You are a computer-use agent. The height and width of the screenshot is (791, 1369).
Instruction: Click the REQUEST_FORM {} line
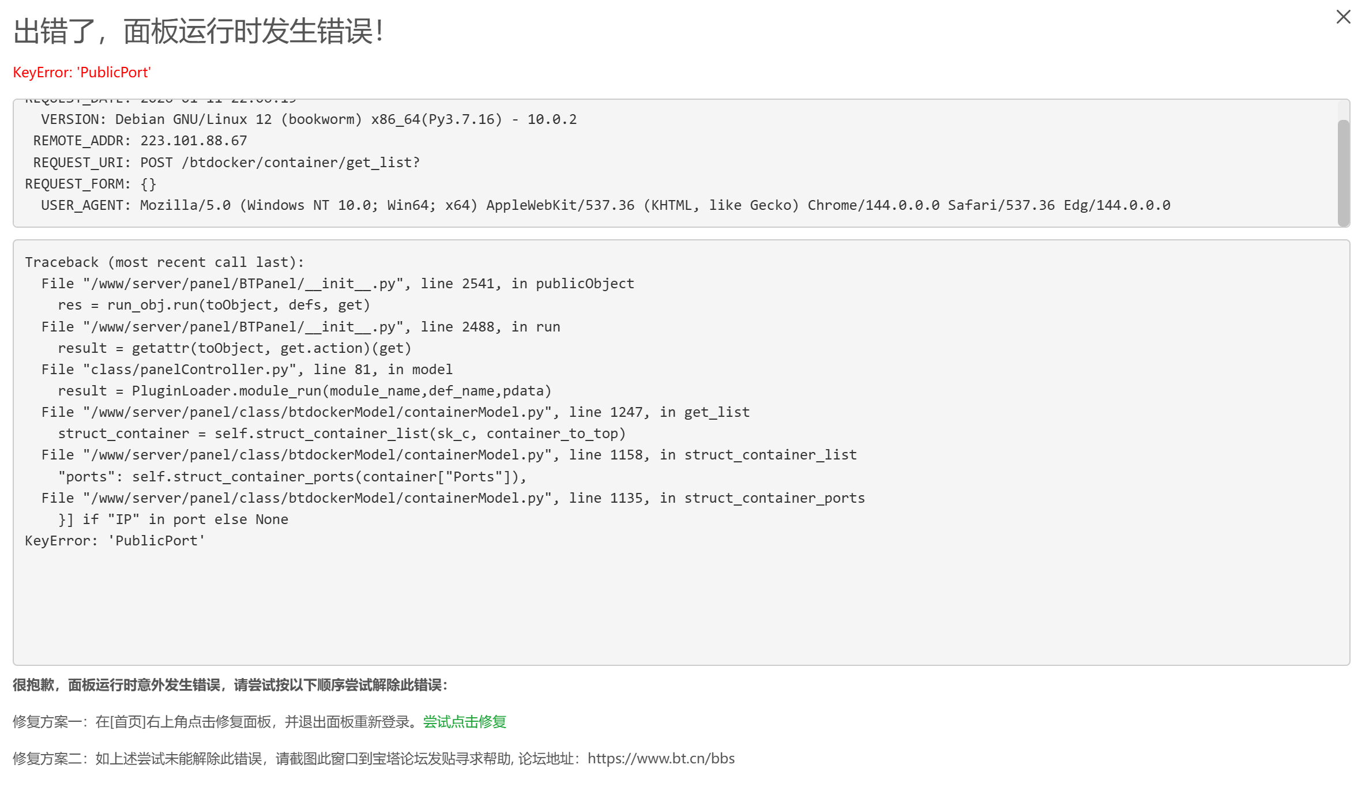[x=91, y=184]
